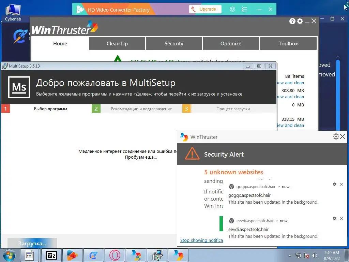Viewport: 349px width, 262px height.
Task: Open the WinThruster help question mark icon
Action: 292,21
